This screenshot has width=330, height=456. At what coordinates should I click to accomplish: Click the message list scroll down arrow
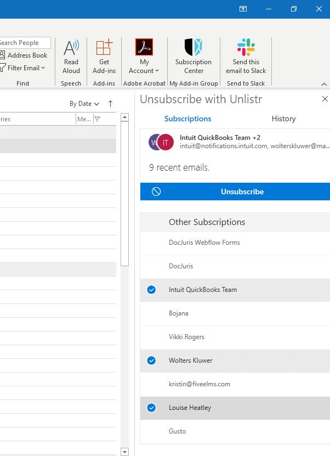point(124,452)
